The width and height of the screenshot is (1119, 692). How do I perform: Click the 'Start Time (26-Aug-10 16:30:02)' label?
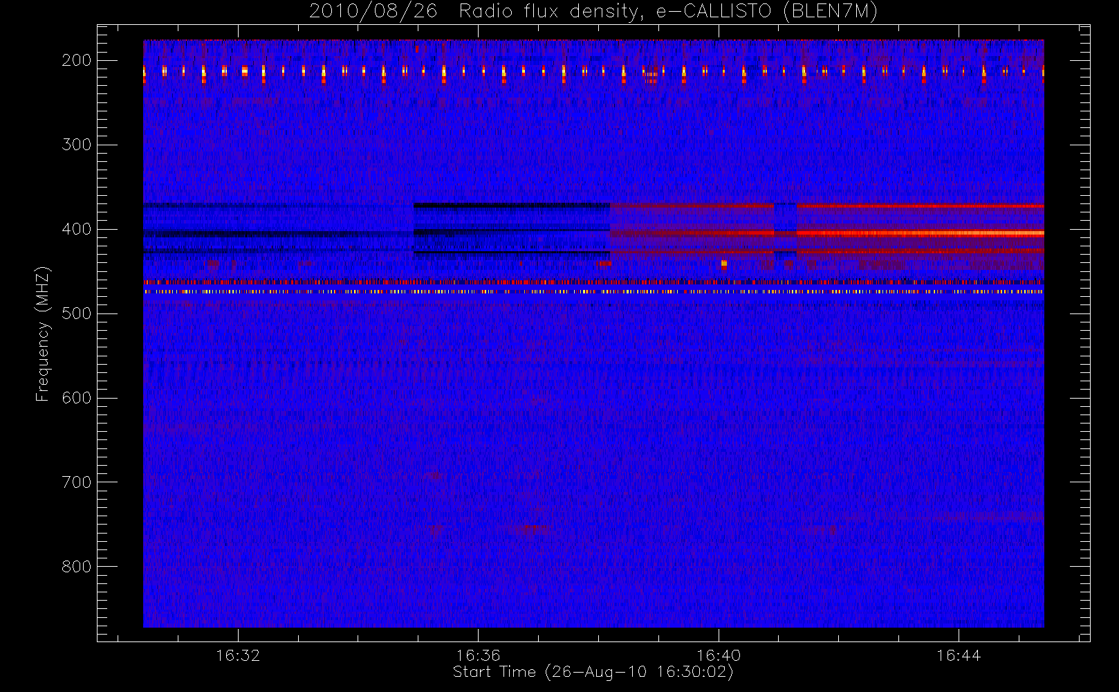(593, 672)
